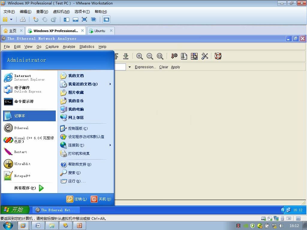Expand the VMware power dropdown arrow
Image resolution: width=307 pixels, height=230 pixels.
[11, 19]
